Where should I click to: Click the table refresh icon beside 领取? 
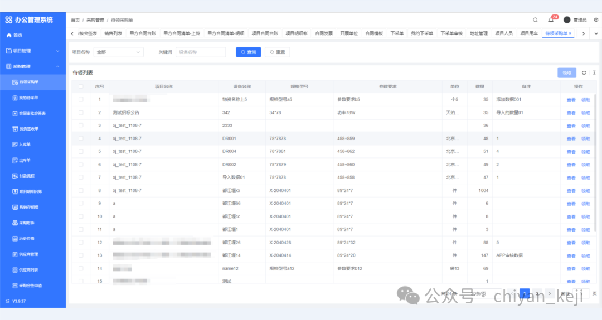[584, 73]
